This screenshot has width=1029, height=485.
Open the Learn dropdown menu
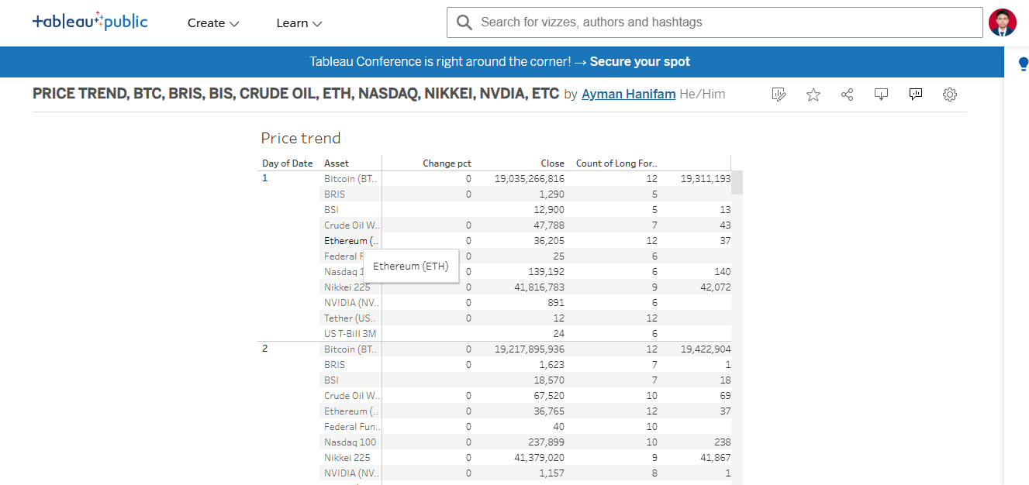coord(299,23)
